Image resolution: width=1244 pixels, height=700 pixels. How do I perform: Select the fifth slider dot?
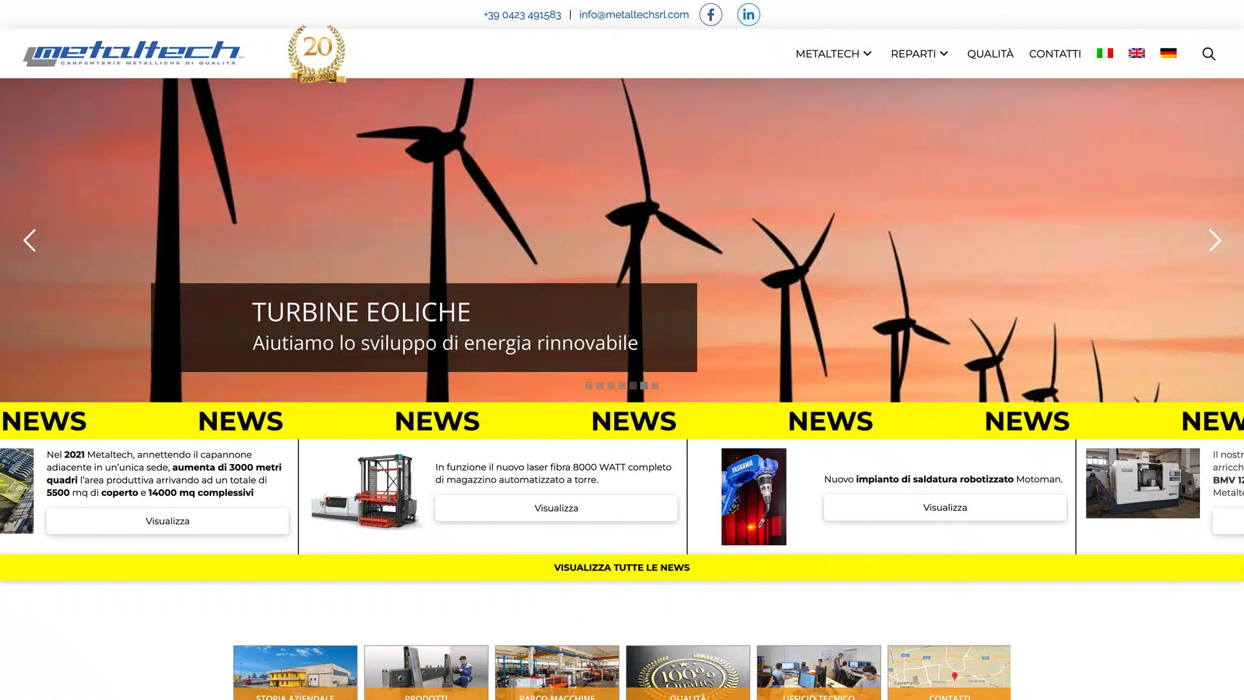632,386
